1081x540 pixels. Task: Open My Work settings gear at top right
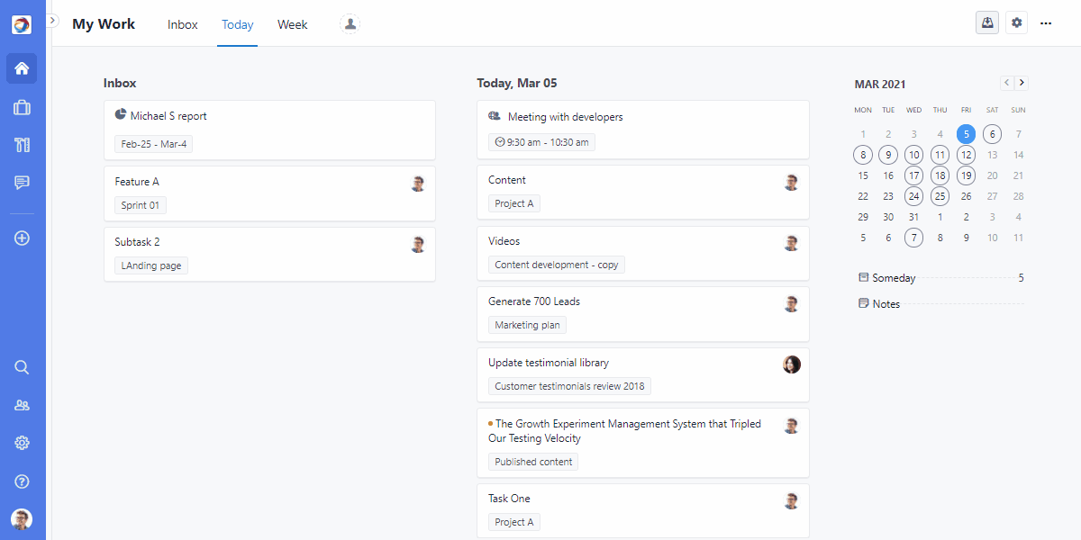pos(1017,22)
